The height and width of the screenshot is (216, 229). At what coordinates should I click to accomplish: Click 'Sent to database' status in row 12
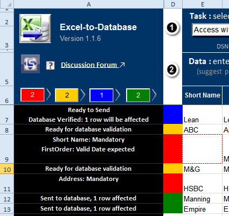tap(88, 198)
